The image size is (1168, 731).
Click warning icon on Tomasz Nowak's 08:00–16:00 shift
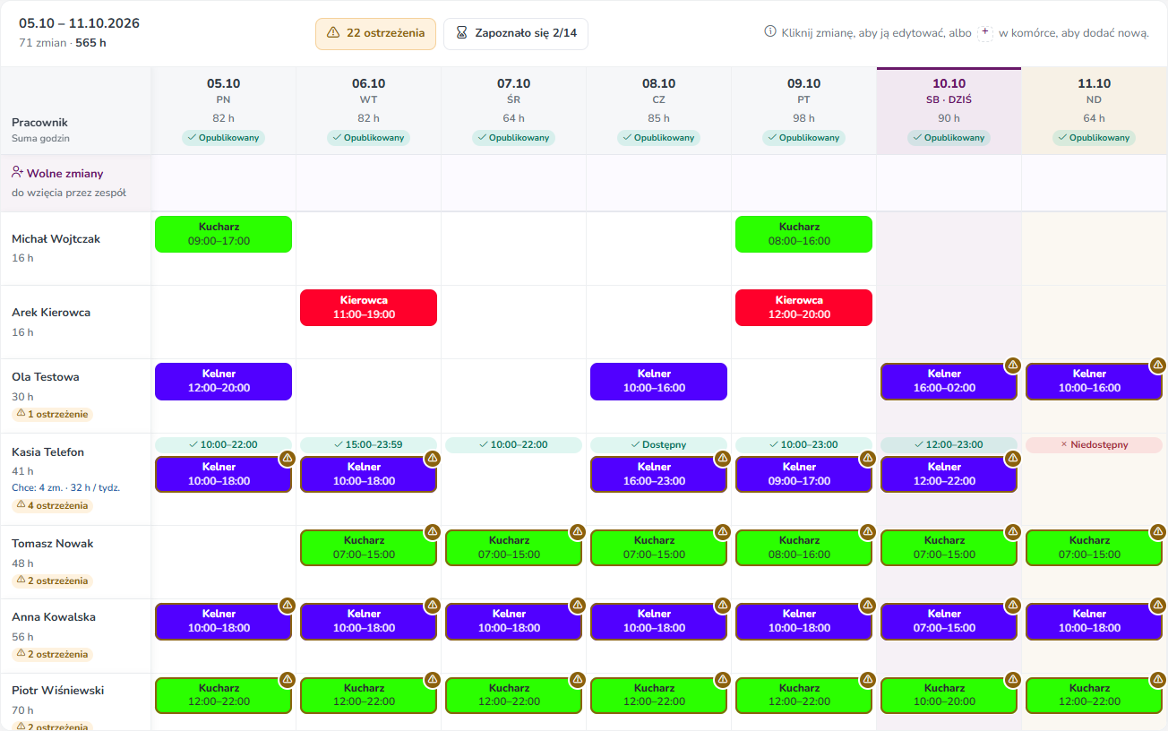click(x=868, y=531)
